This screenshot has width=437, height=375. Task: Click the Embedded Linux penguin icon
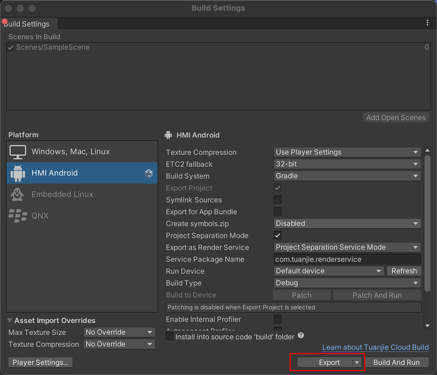tap(18, 194)
